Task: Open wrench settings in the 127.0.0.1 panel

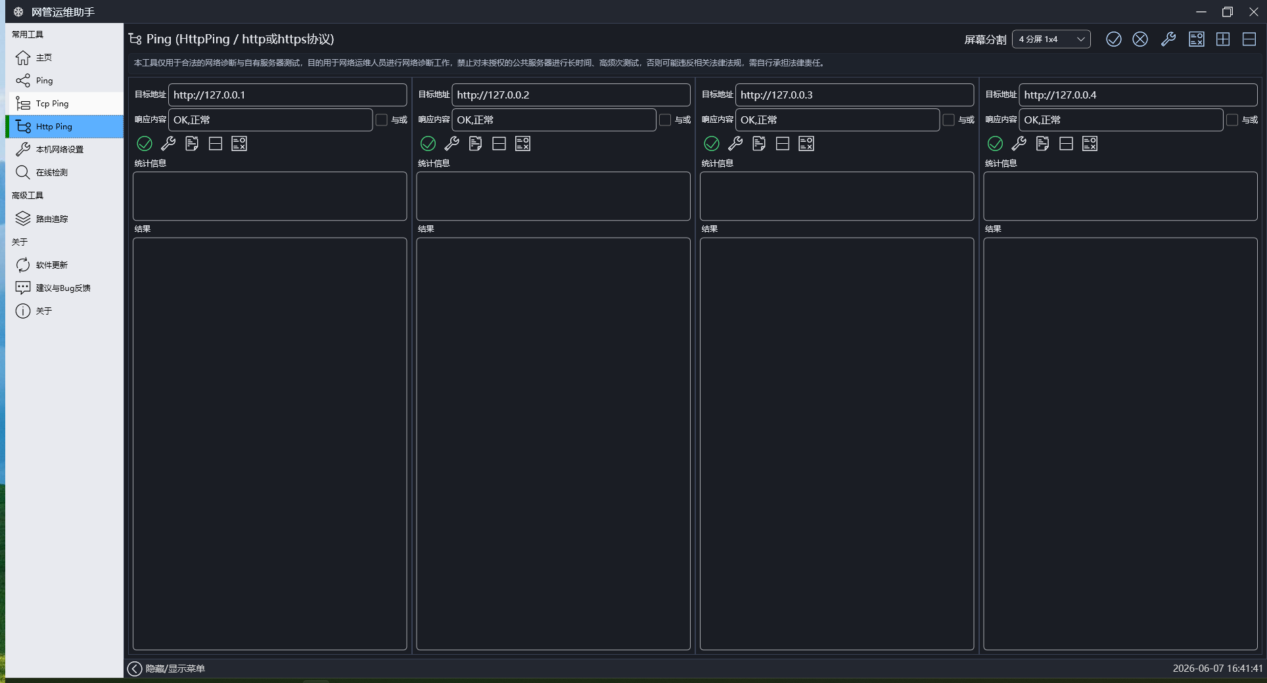Action: click(168, 143)
